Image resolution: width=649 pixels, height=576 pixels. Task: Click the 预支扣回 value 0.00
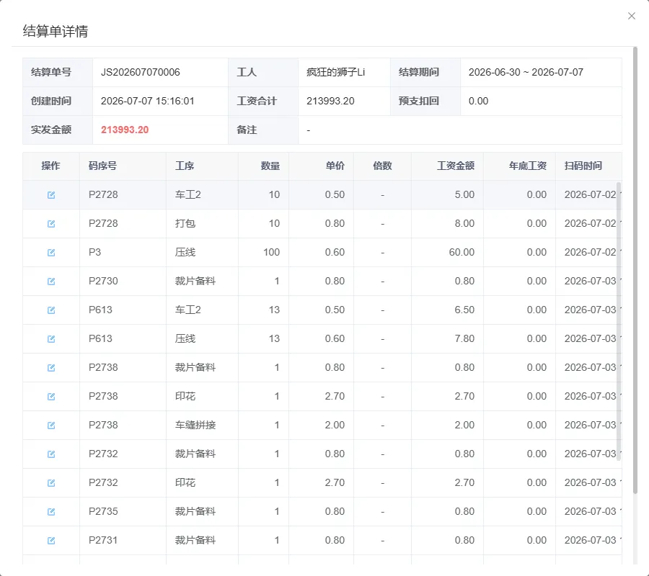(479, 102)
